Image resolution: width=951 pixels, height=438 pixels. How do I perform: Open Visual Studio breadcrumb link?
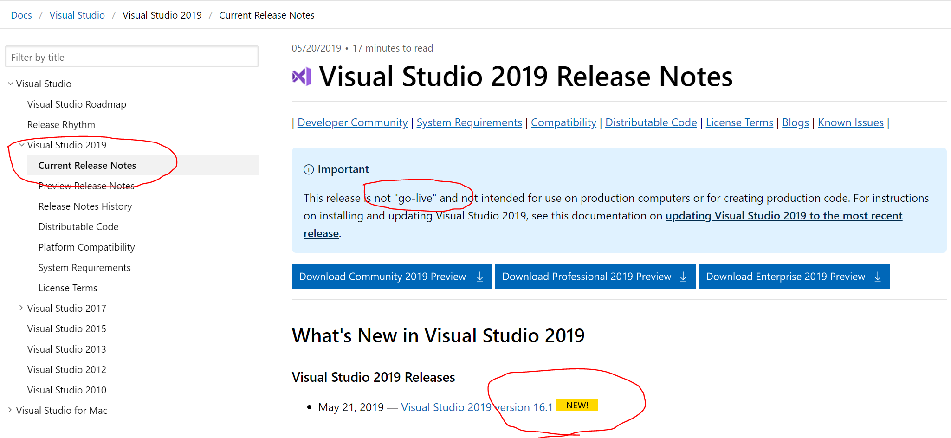pyautogui.click(x=77, y=15)
